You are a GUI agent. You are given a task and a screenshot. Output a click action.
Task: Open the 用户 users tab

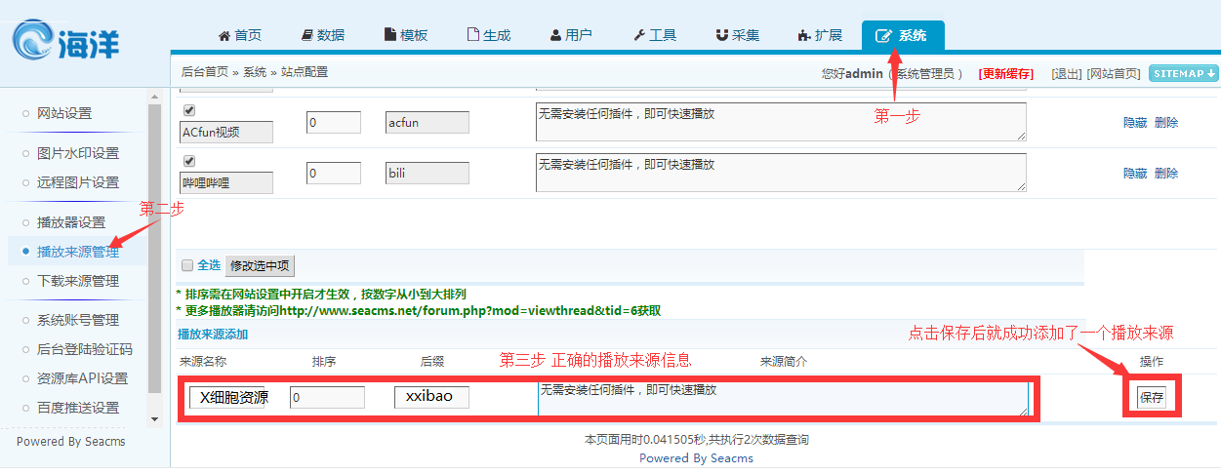click(x=571, y=35)
